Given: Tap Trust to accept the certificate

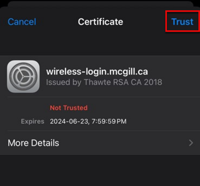Looking at the screenshot, I should [182, 22].
